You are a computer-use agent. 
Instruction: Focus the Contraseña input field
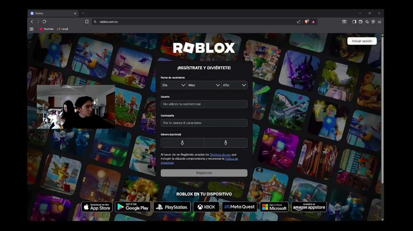[x=204, y=123]
